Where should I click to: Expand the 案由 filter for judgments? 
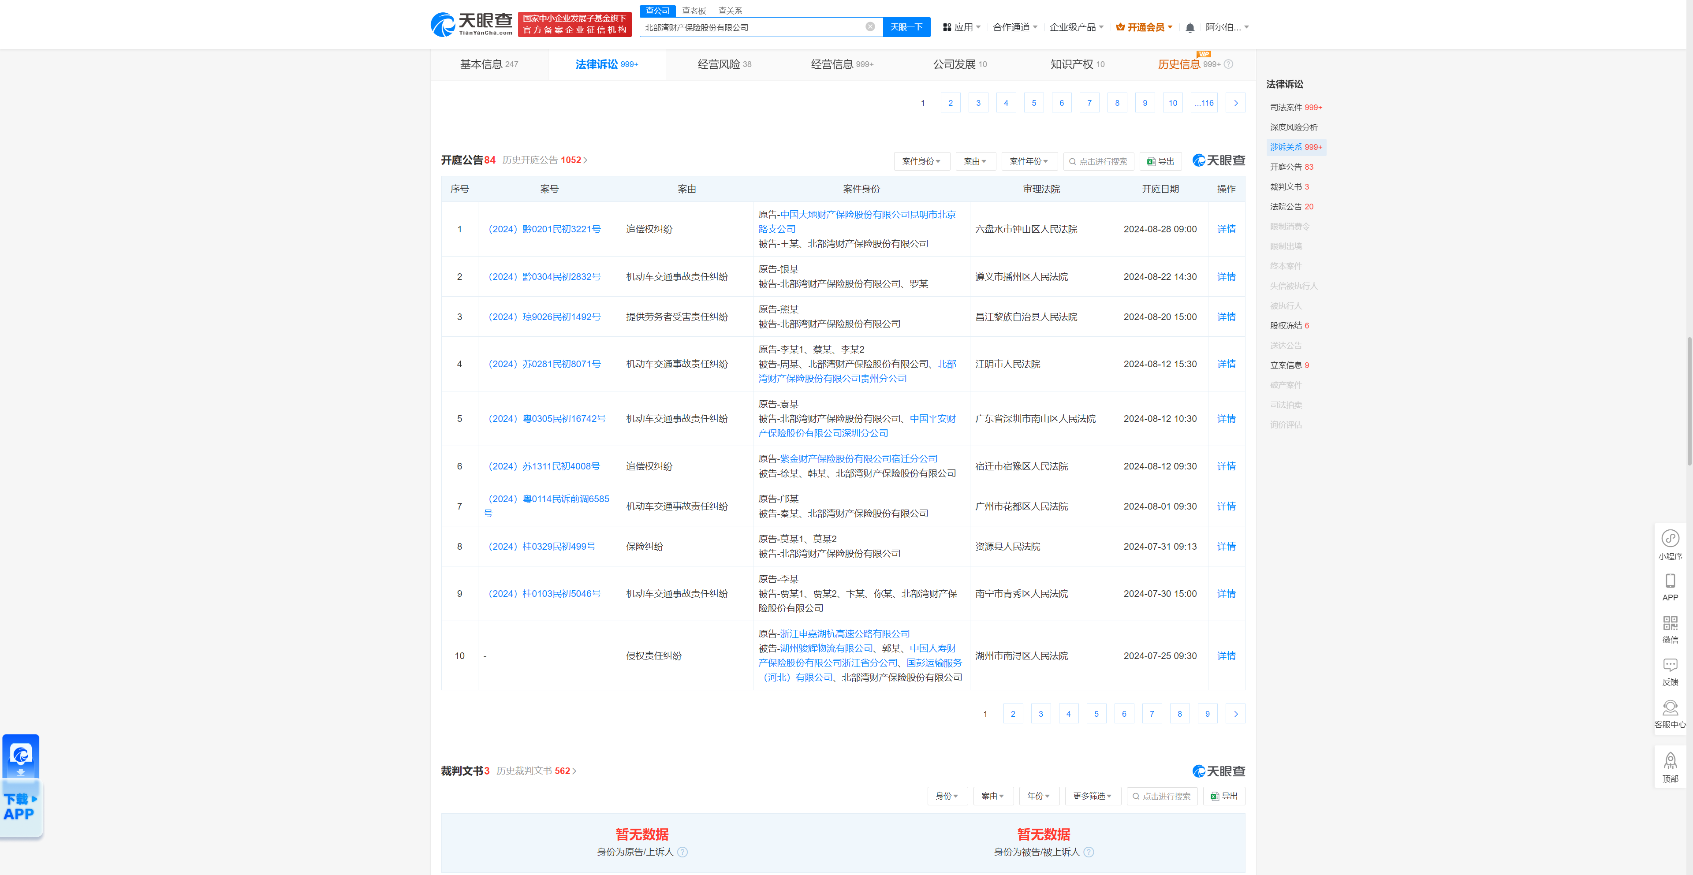993,796
